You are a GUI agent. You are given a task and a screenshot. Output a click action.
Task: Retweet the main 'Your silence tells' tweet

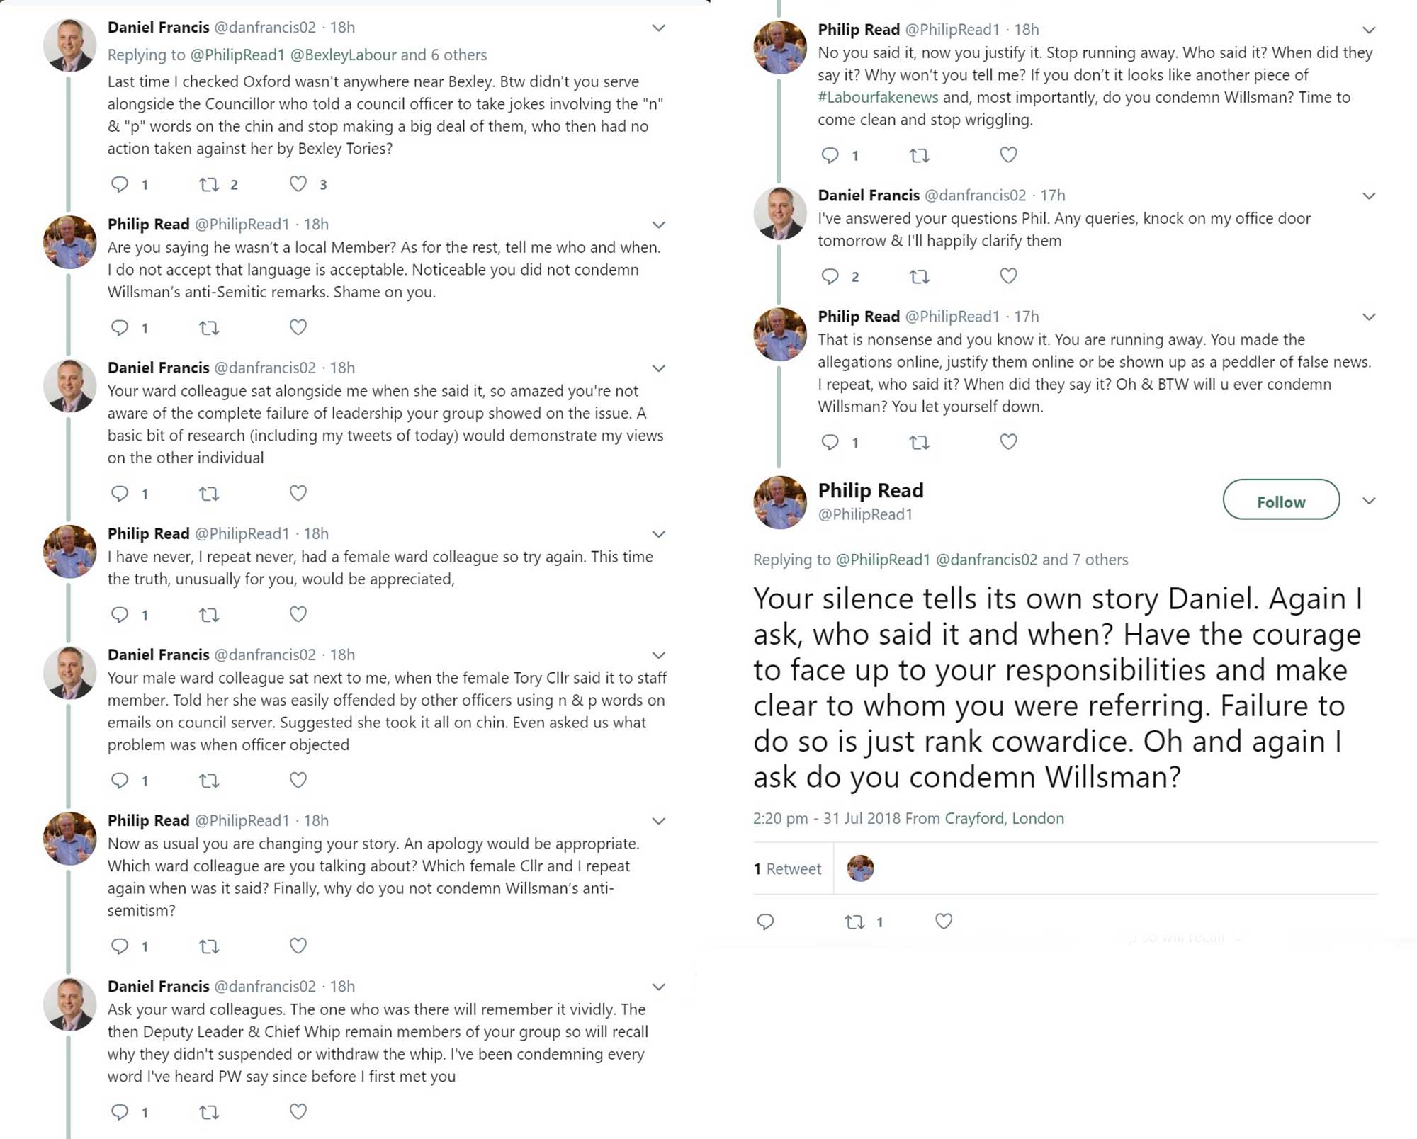[x=855, y=922]
